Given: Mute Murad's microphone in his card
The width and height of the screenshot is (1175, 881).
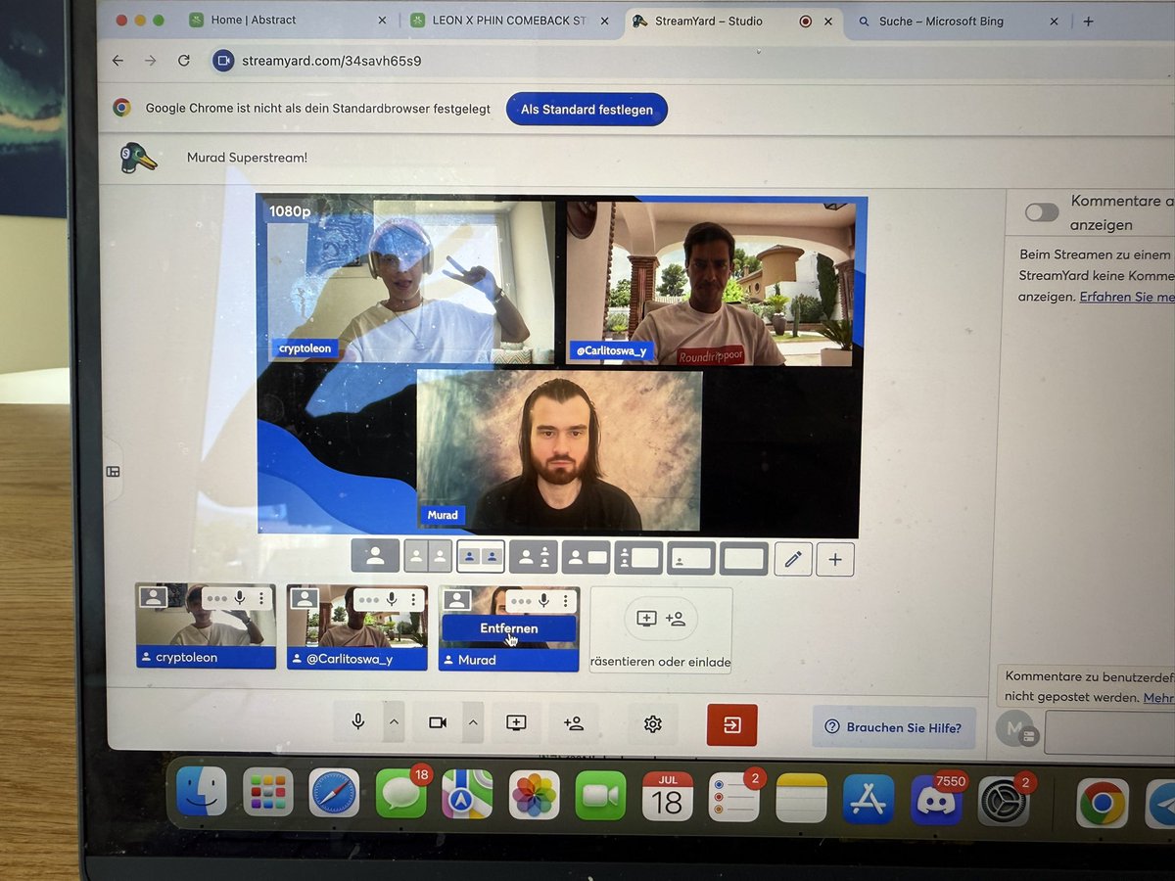Looking at the screenshot, I should click(x=543, y=600).
